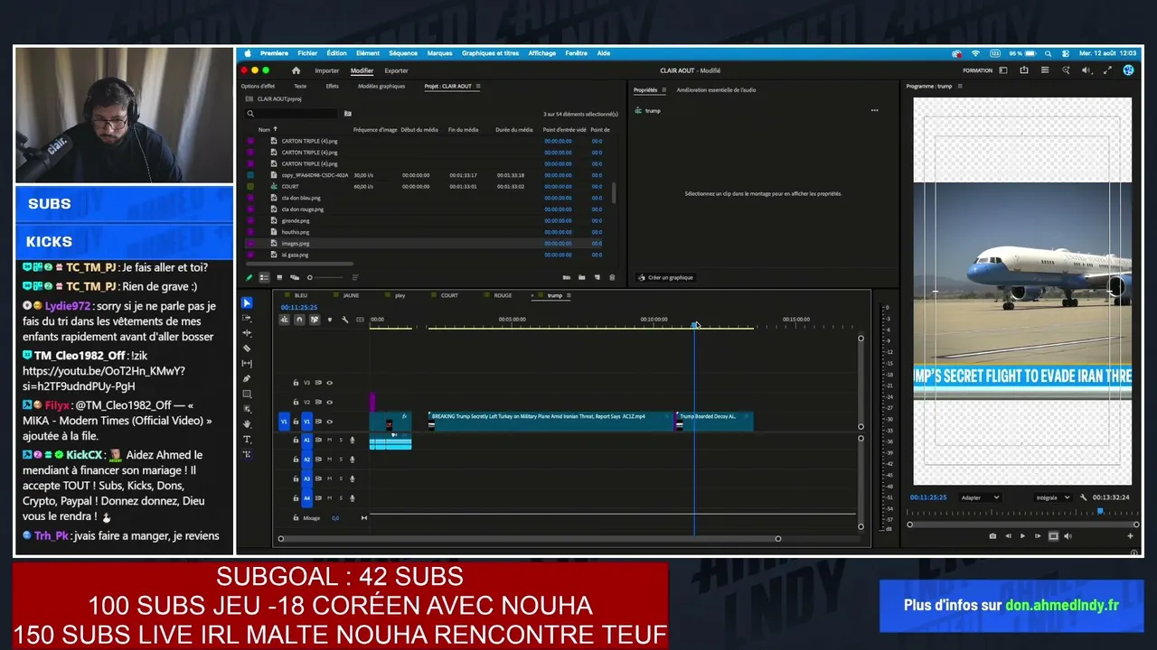Open the macOS Spotlight search icon
Screen dimensions: 1157x650
1050,53
